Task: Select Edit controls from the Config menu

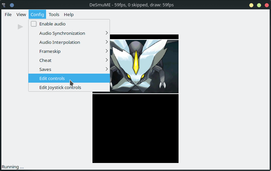Action: (x=52, y=78)
